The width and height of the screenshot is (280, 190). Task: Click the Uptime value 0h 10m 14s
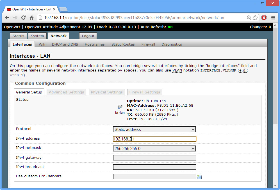point(155,101)
